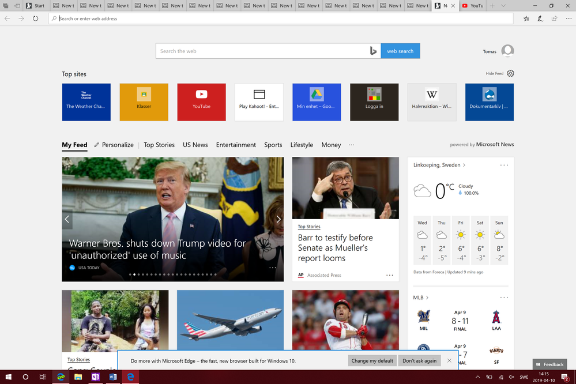Click Don't ask again button
Screen dimensions: 576x384
pyautogui.click(x=420, y=361)
